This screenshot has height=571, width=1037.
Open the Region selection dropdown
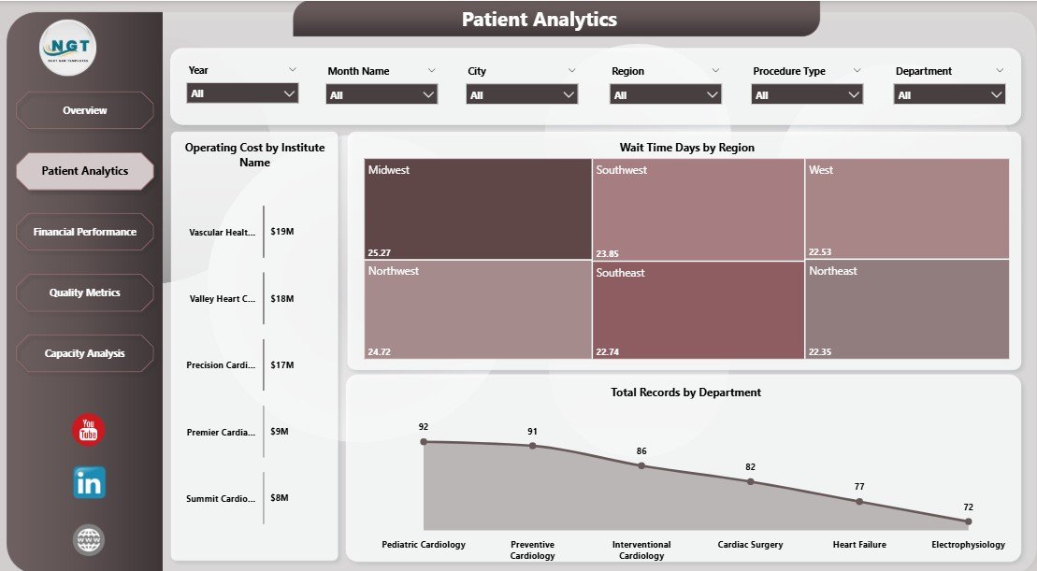pos(665,93)
